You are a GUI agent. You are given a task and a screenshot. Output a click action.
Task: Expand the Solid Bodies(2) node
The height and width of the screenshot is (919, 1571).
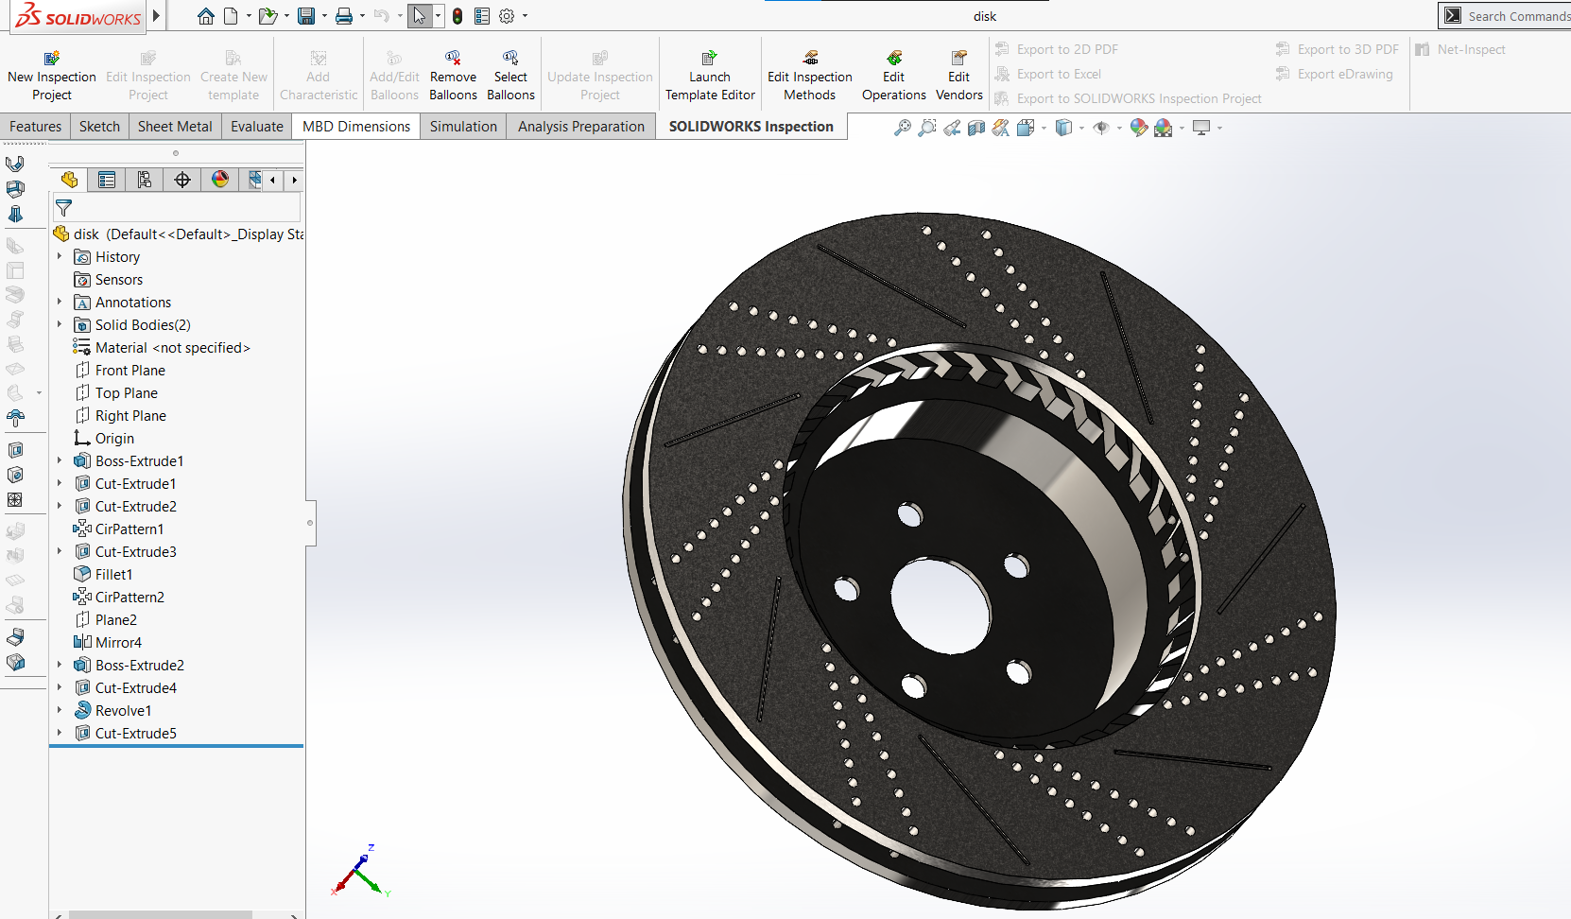point(60,324)
